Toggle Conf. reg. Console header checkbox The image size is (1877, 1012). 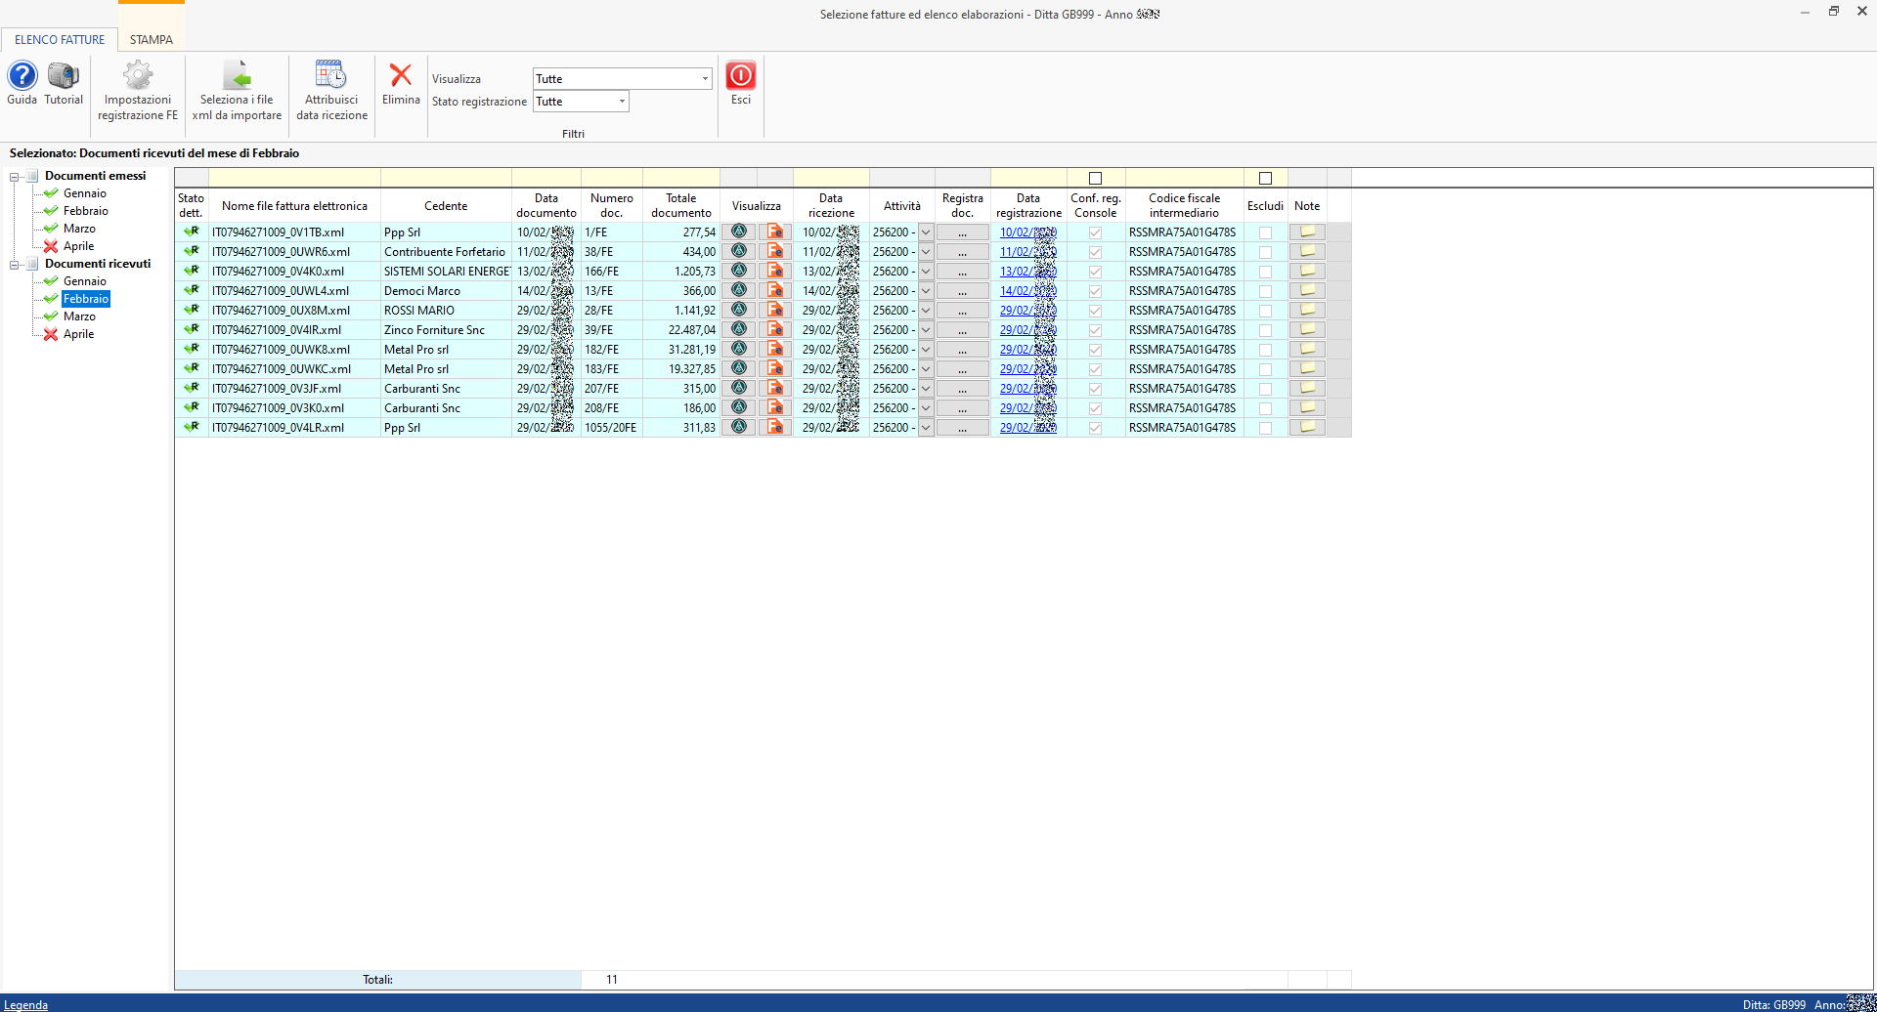click(x=1095, y=178)
